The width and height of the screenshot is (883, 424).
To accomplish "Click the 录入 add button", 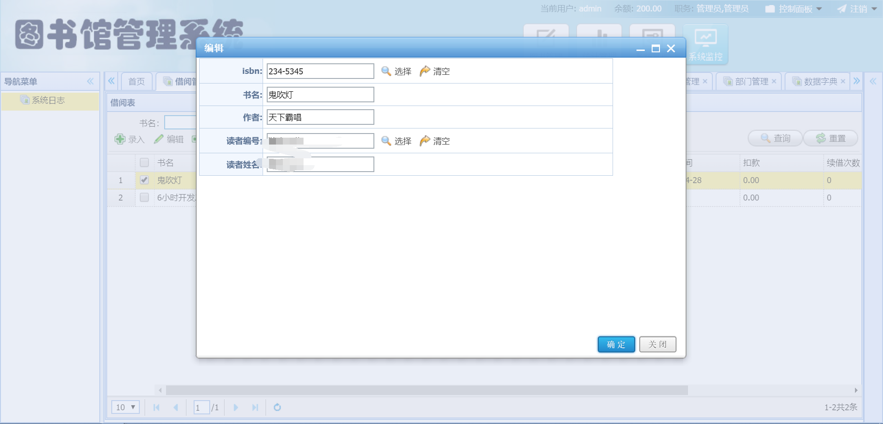I will click(x=130, y=139).
